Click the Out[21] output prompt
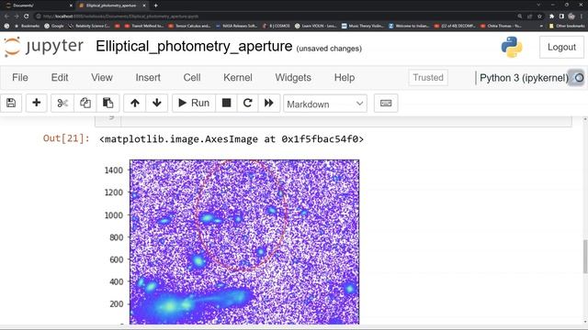588x330 pixels. point(66,138)
